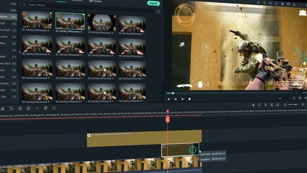Select the dim circular icon right of the yellow one
The image size is (307, 173).
pos(54,108)
